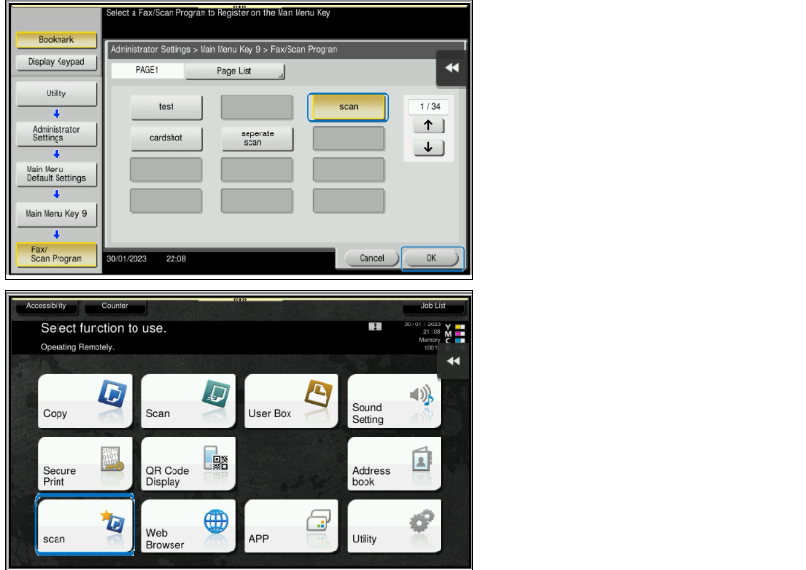Open Utility gear tile on home screen
806x570 pixels.
pyautogui.click(x=395, y=526)
